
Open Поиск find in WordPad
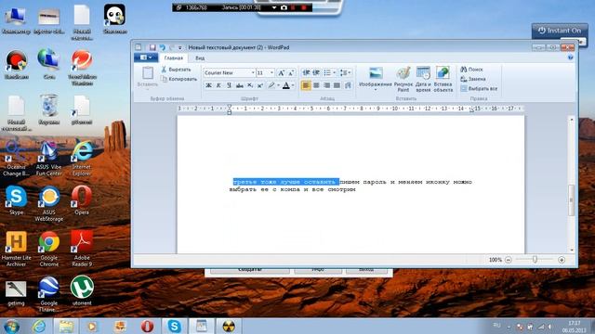471,70
